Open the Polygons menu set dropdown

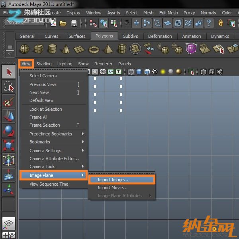point(24,22)
